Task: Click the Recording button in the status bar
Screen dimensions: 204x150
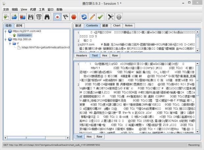Action: 193,145
